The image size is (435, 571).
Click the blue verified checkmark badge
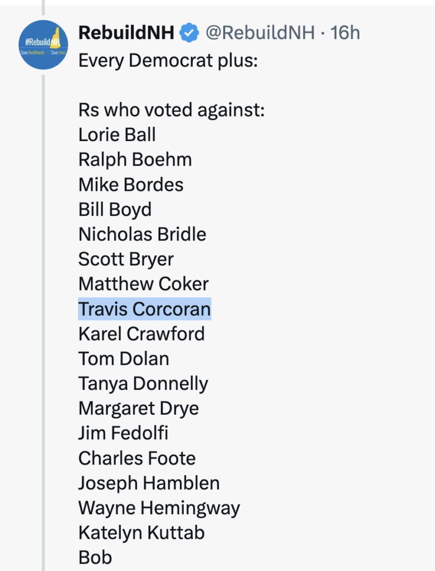189,33
